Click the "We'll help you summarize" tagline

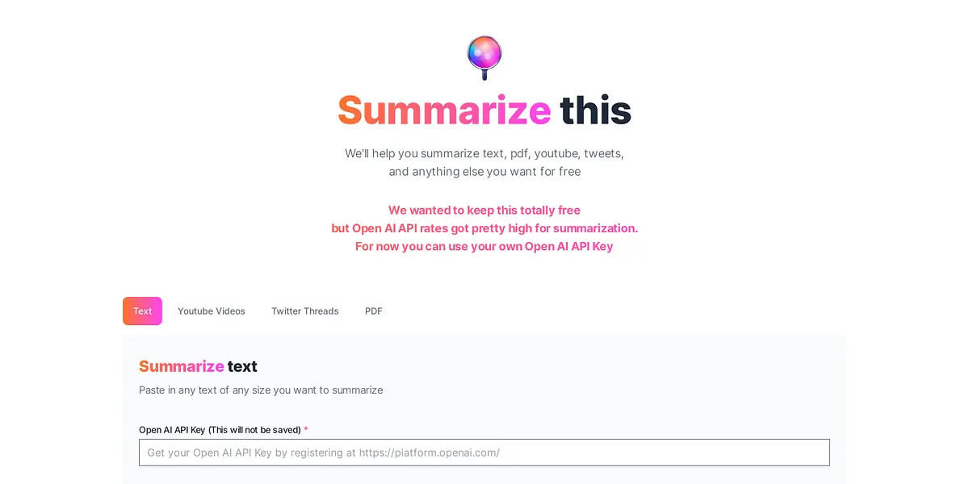tap(484, 153)
